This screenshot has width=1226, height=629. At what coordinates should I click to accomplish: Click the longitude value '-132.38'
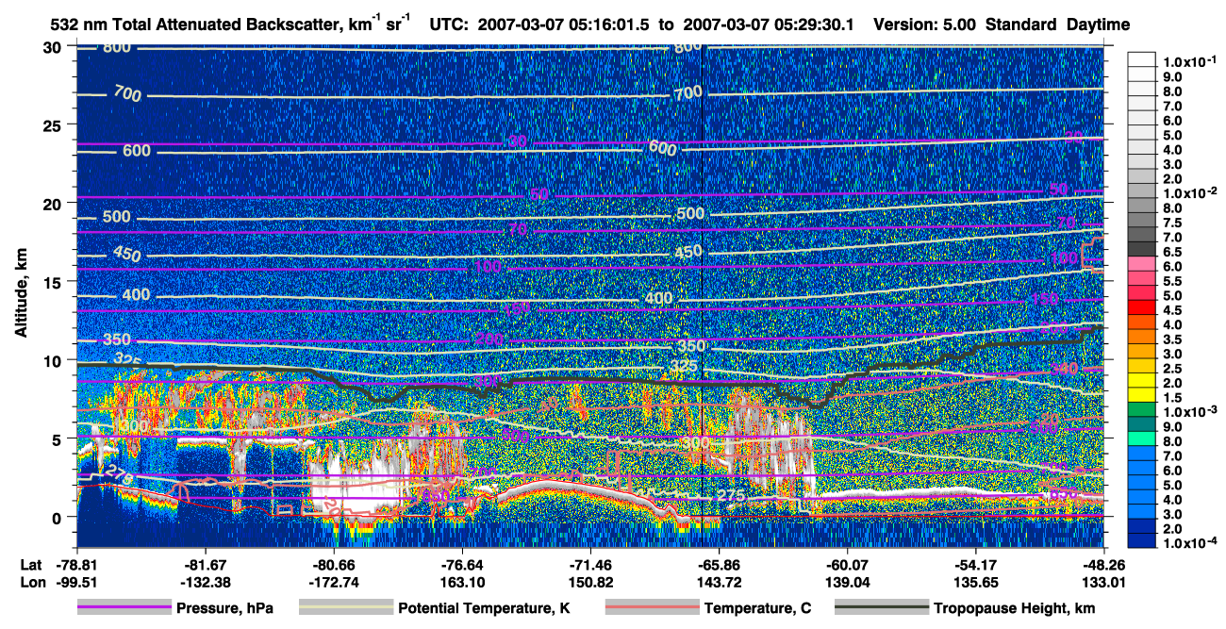pyautogui.click(x=206, y=581)
